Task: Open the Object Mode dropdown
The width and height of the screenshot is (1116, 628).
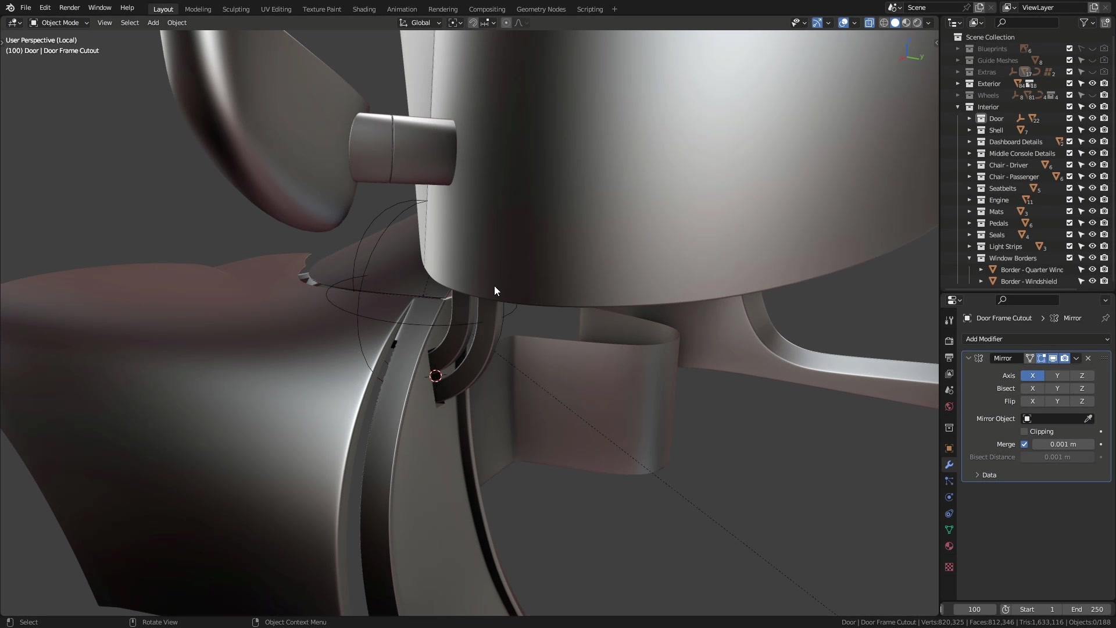Action: pyautogui.click(x=59, y=23)
